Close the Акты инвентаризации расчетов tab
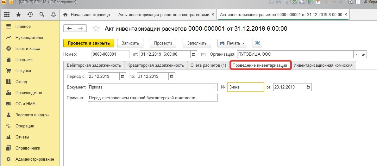 click(213, 15)
